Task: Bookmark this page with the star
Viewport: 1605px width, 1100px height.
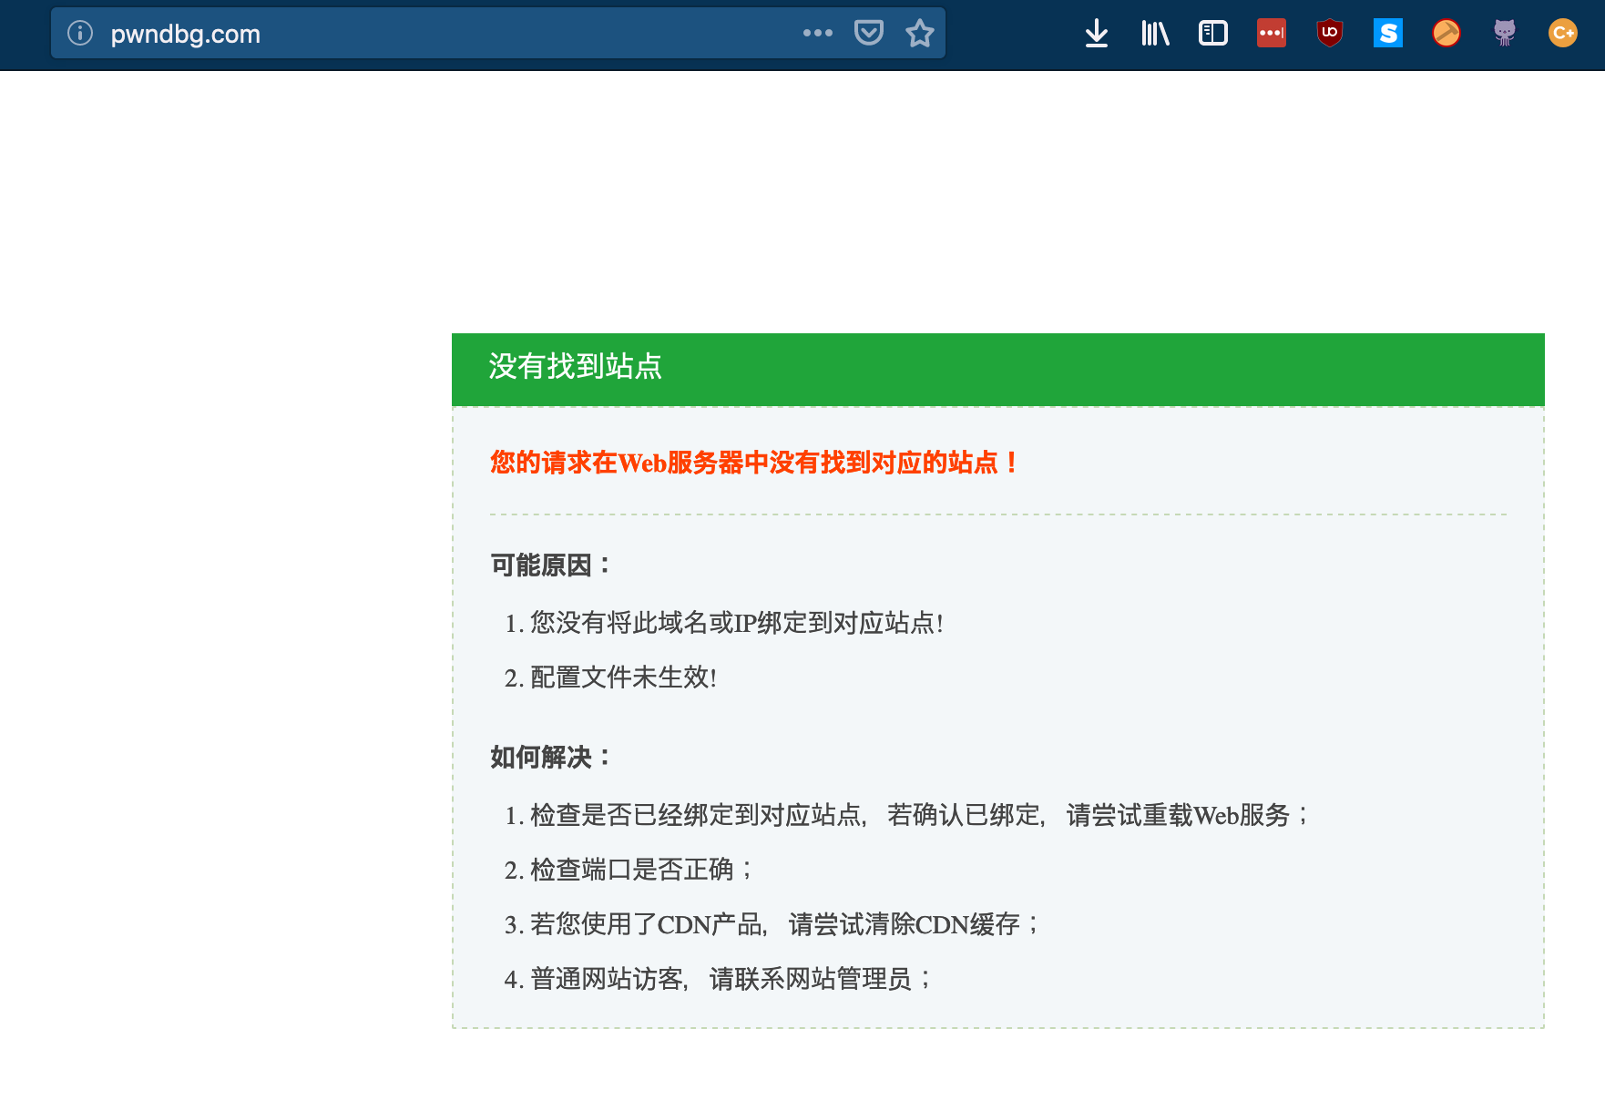Action: click(920, 33)
